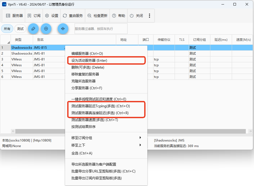Select row header number 2
Screen dimensions: 254x186
(5, 54)
